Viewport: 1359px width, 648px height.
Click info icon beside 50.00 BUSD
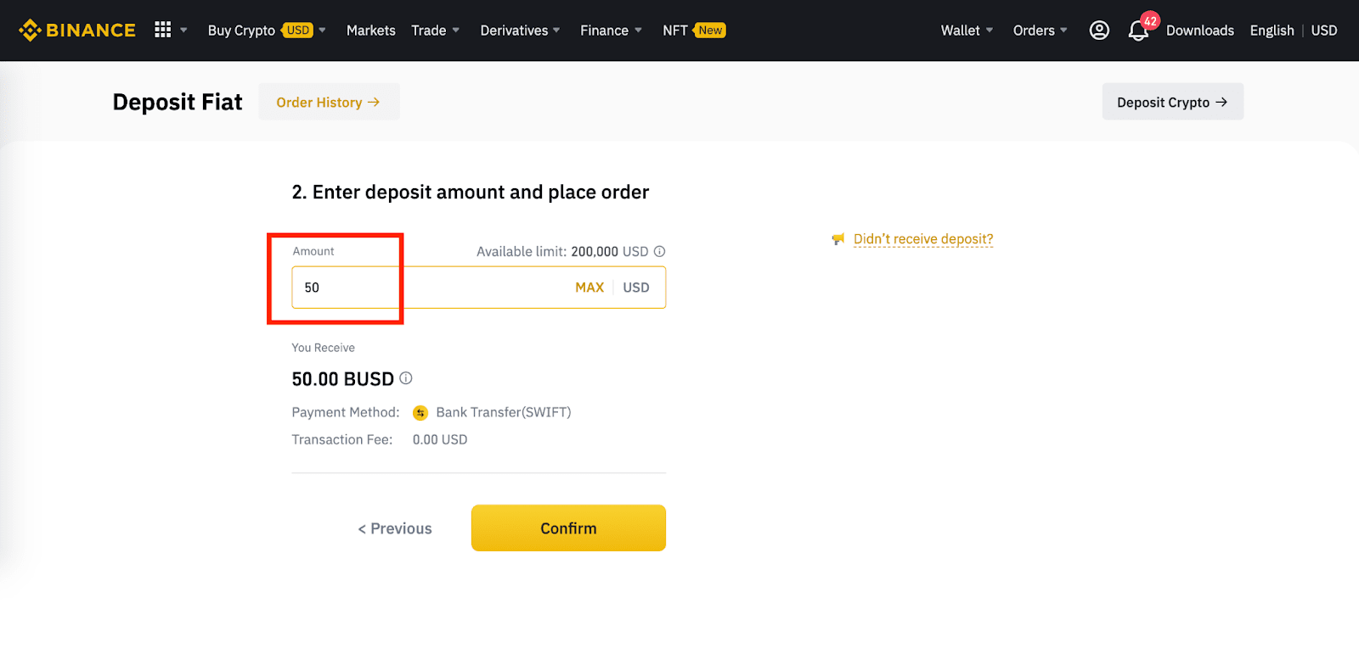pos(406,378)
